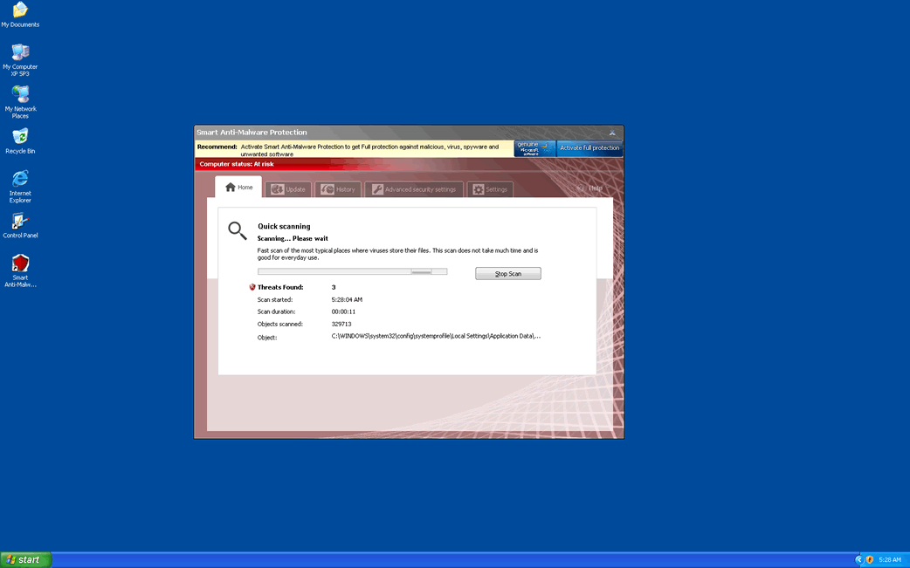Screen dimensions: 910x568
Task: Go to the History tab
Action: pyautogui.click(x=338, y=189)
